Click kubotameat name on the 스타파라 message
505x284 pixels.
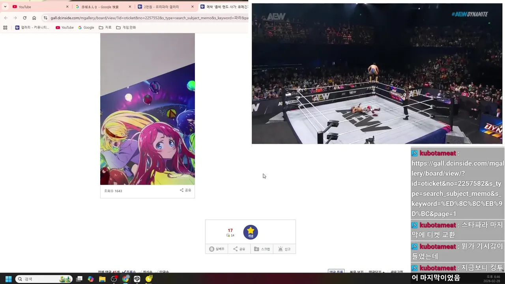(438, 225)
